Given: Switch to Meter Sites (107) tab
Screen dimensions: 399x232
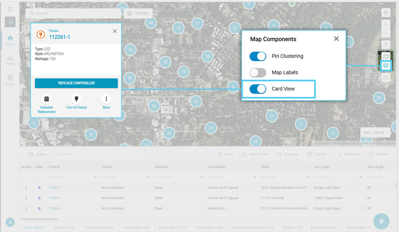Looking at the screenshot, I should point(173,227).
